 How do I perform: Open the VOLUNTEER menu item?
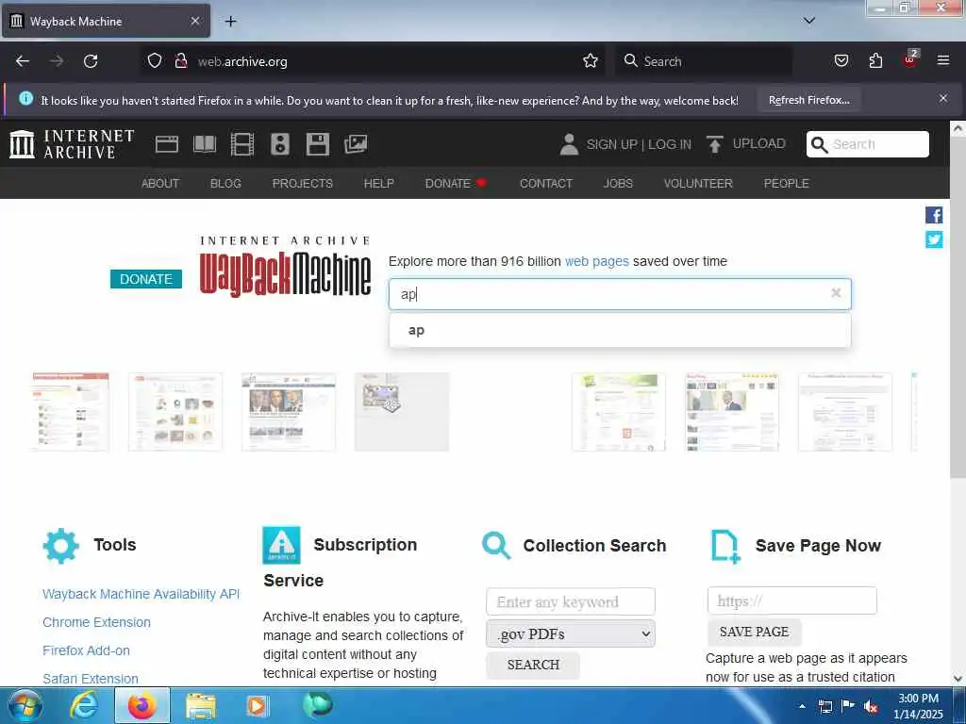pos(698,184)
